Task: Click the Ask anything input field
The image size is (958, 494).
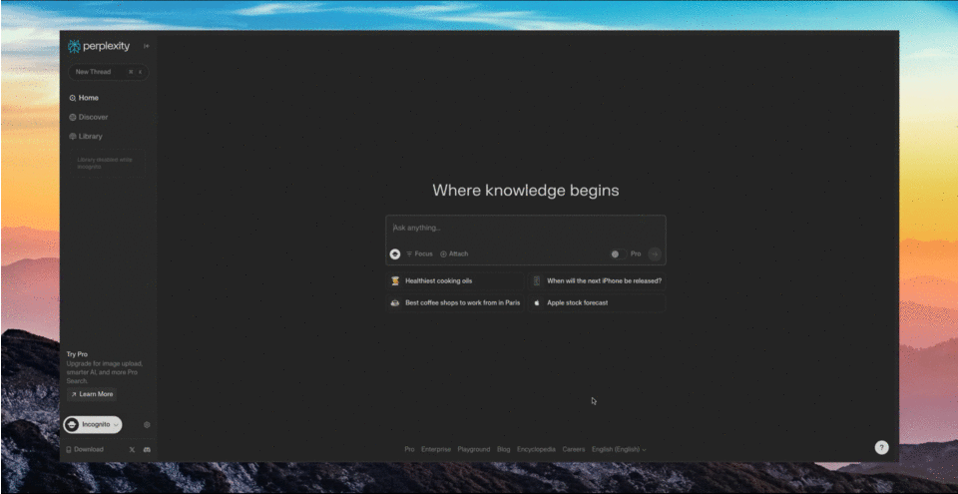Action: click(x=525, y=229)
